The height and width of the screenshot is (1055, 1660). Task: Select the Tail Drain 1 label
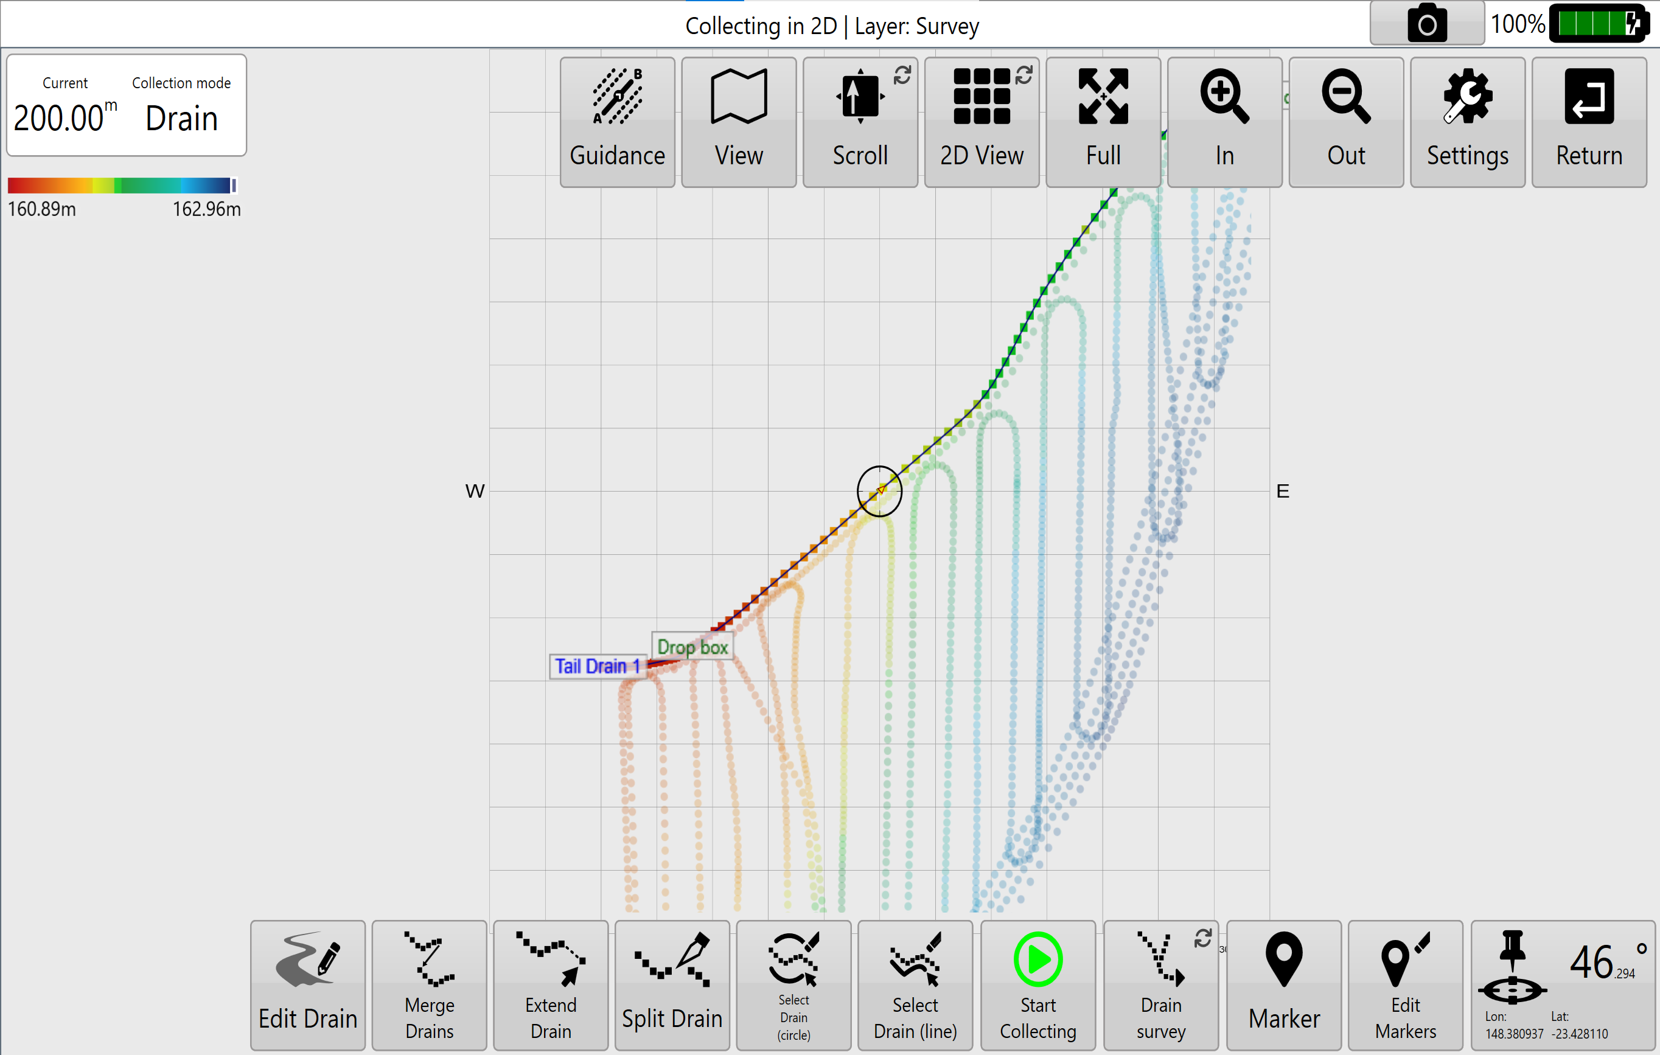[x=597, y=666]
